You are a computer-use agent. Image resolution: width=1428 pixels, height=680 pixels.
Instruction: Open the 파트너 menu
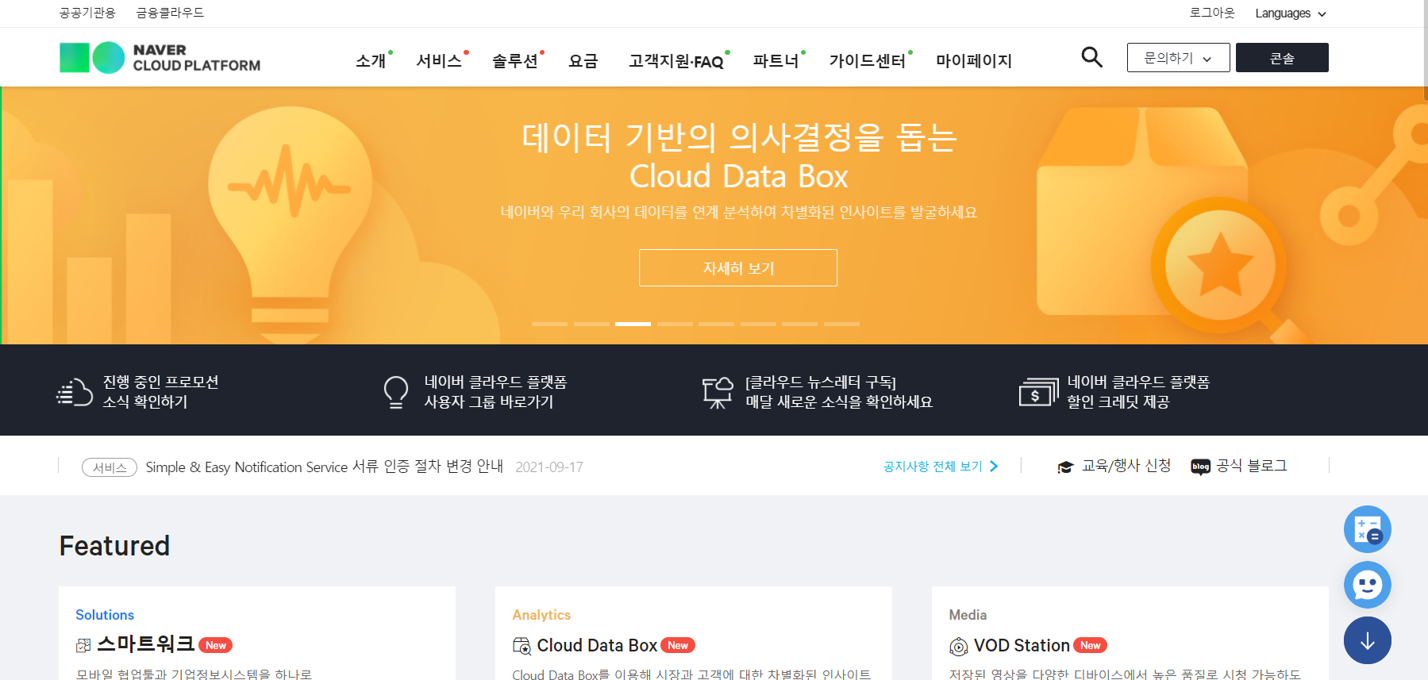tap(776, 60)
